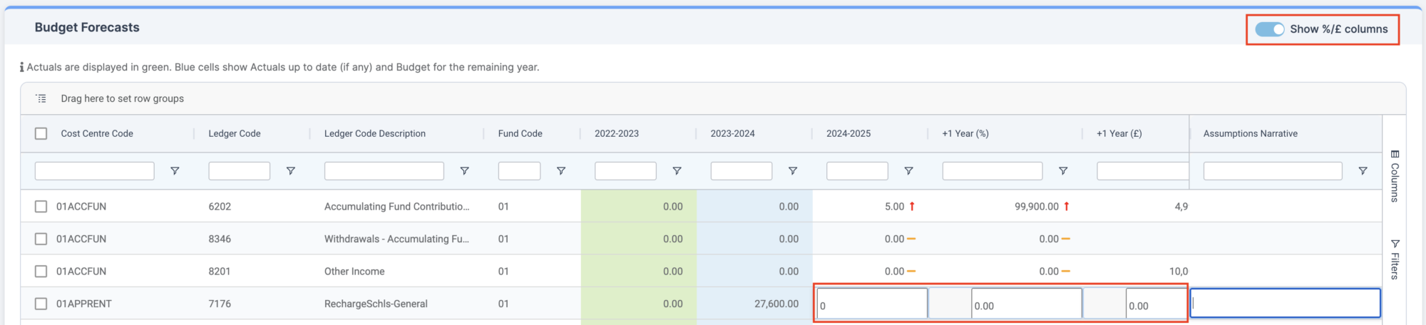Image resolution: width=1426 pixels, height=325 pixels.
Task: Click the Assumptions Narrative edit field
Action: click(1286, 303)
